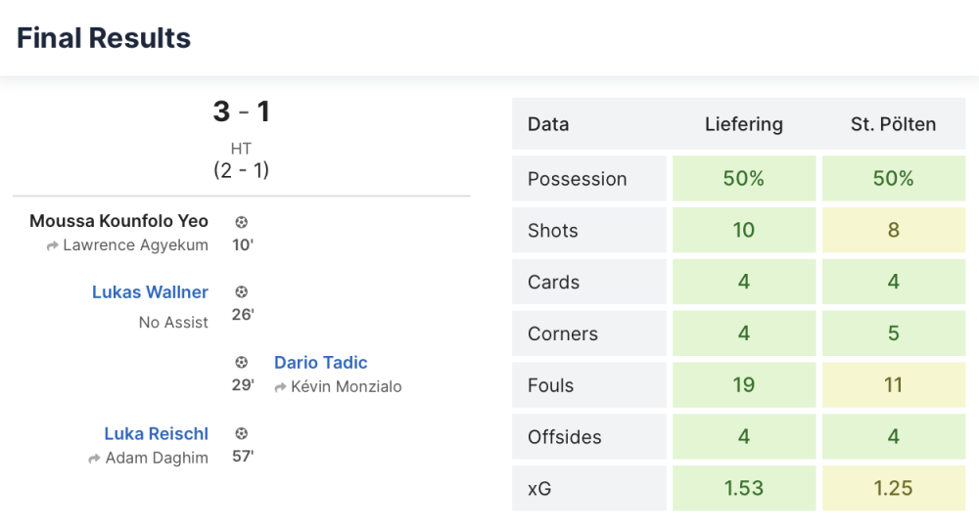Image resolution: width=979 pixels, height=532 pixels.
Task: Click the St. Pölten column header
Action: point(893,124)
